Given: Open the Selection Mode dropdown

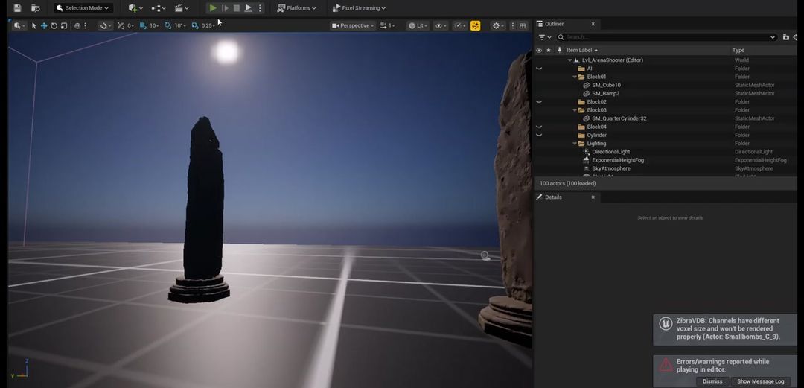Looking at the screenshot, I should [83, 8].
